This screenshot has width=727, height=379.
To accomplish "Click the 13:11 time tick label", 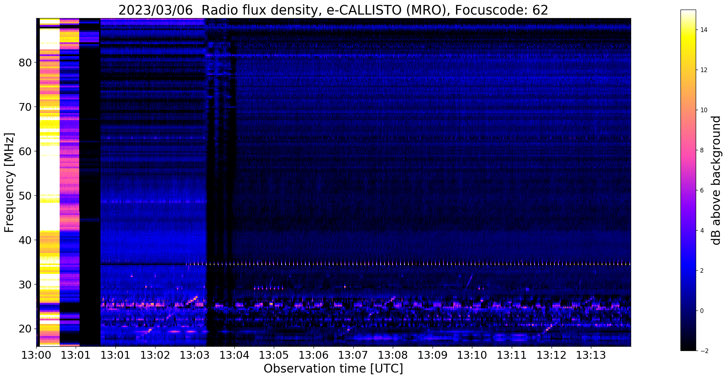I will point(512,355).
